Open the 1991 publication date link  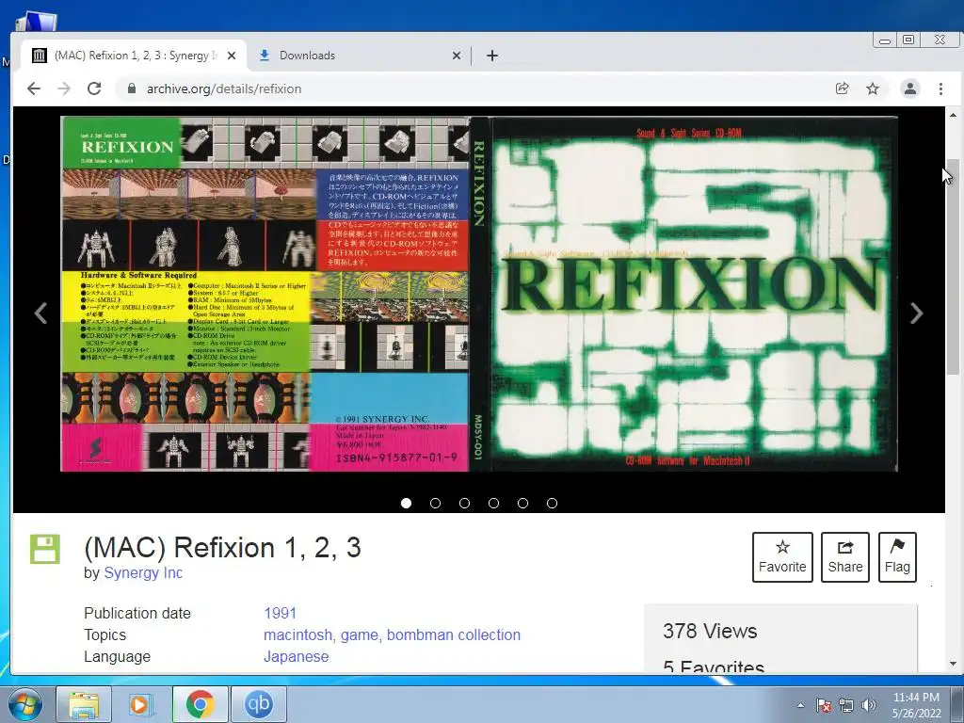pos(280,613)
